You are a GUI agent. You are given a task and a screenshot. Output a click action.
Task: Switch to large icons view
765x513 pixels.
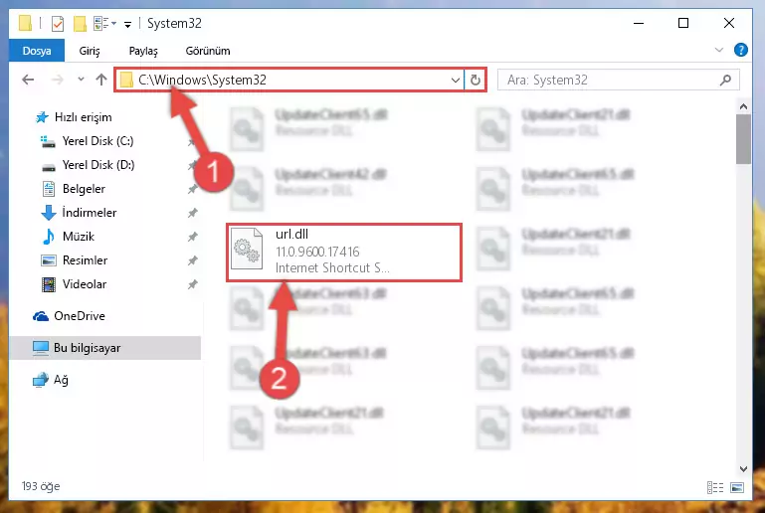tap(737, 487)
